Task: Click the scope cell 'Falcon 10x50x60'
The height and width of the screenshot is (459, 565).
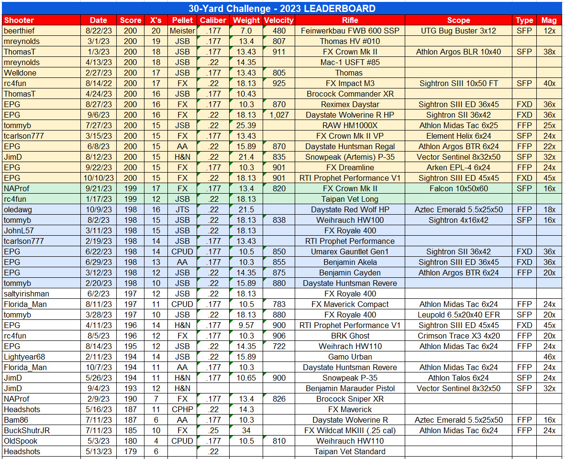Action: [458, 189]
